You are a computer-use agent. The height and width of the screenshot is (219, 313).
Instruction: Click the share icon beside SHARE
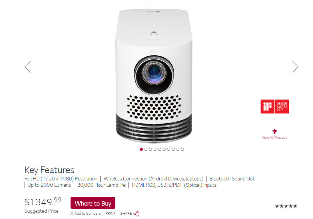pos(136,214)
